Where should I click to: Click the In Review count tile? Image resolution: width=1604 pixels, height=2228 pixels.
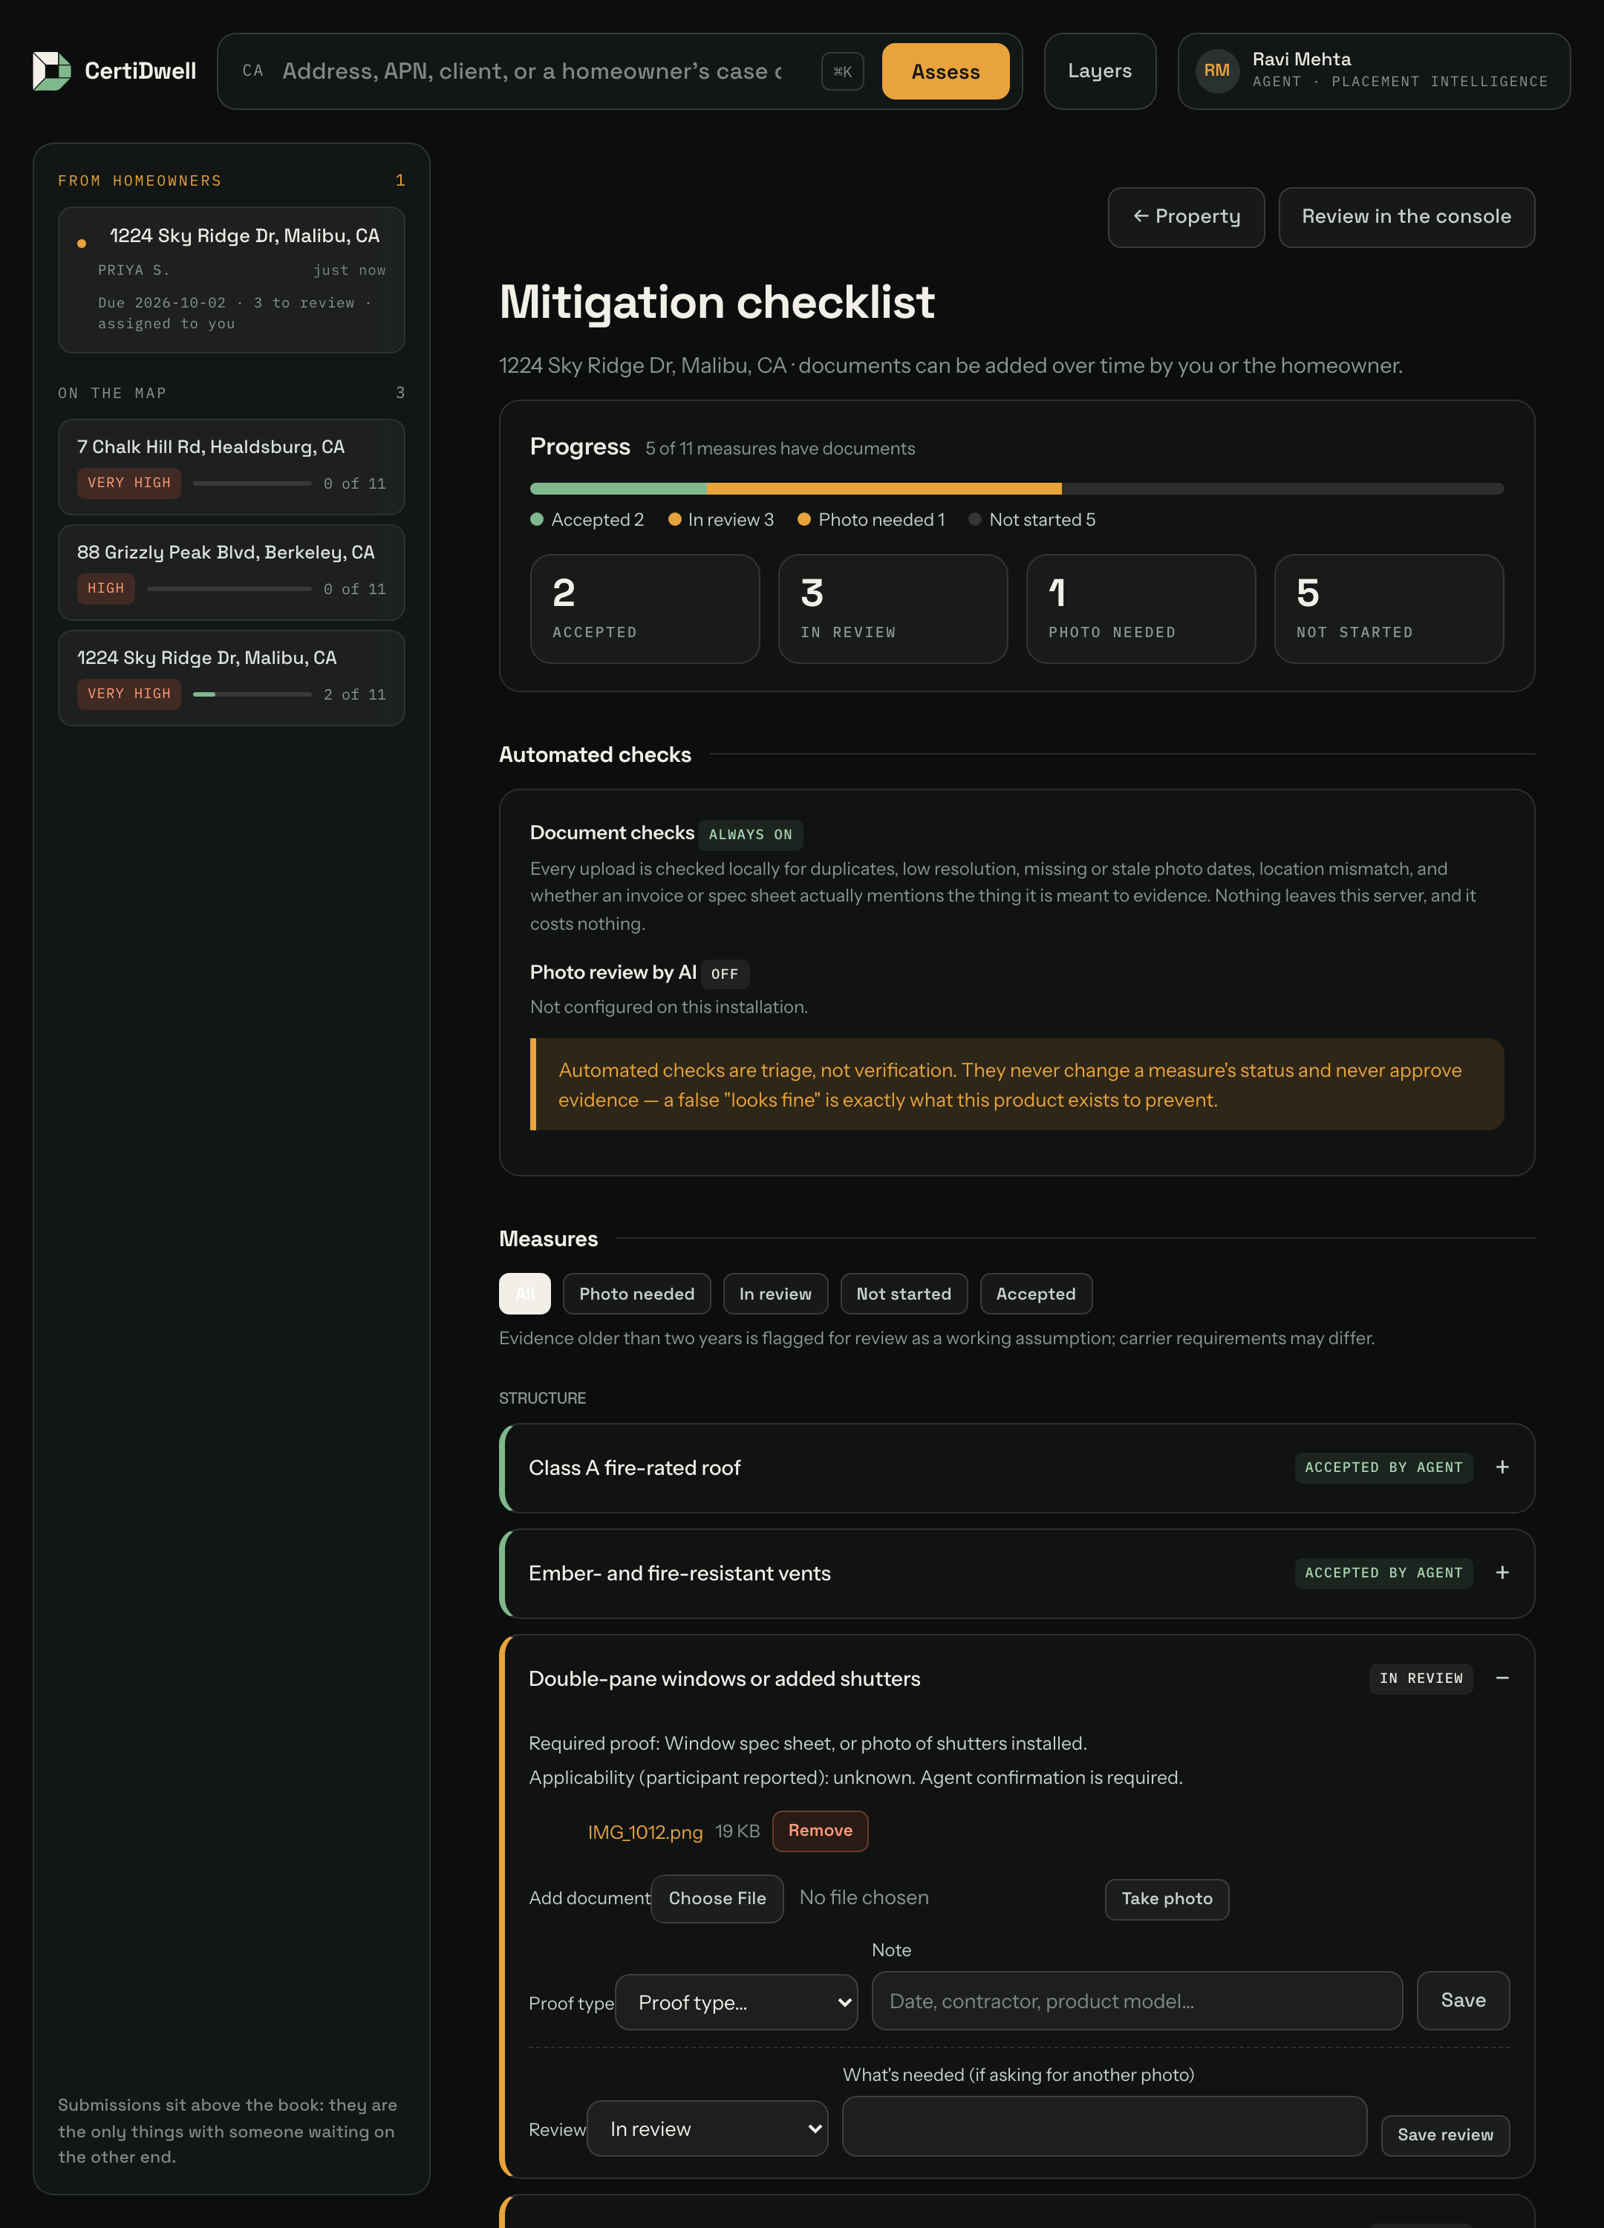coord(893,609)
